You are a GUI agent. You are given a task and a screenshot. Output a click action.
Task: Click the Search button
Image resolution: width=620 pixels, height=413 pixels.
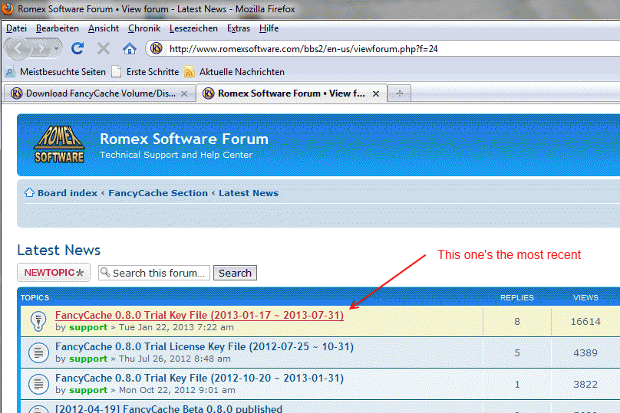tap(236, 273)
